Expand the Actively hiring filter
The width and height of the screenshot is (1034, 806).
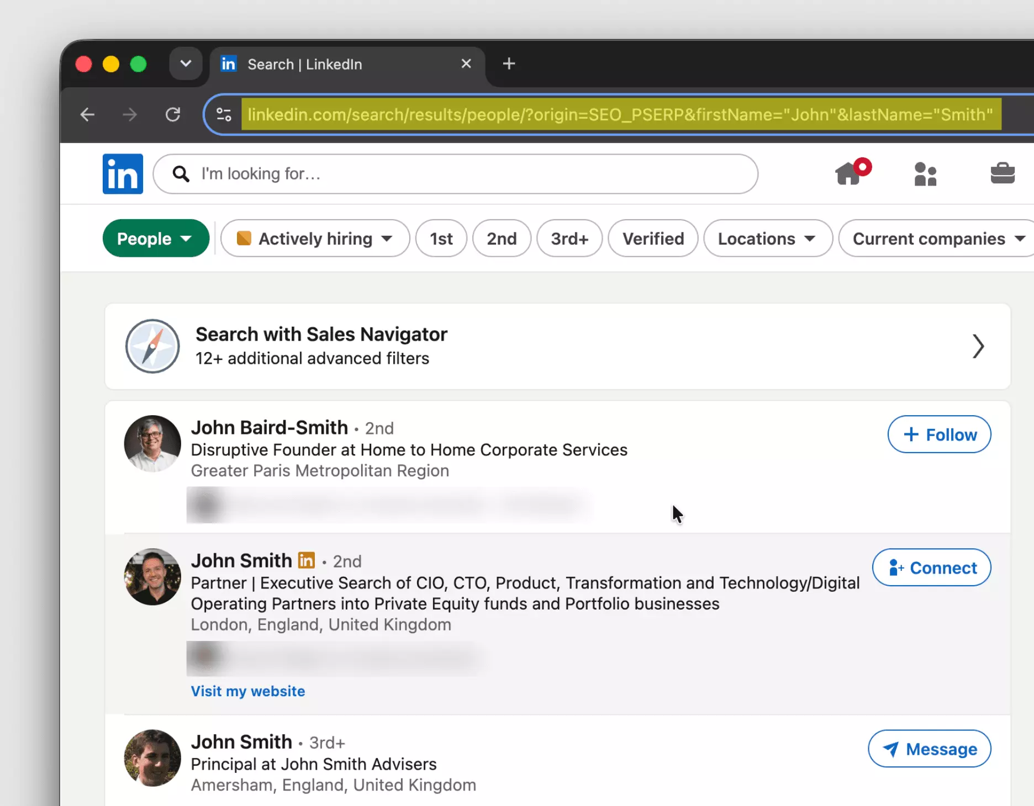pos(315,238)
